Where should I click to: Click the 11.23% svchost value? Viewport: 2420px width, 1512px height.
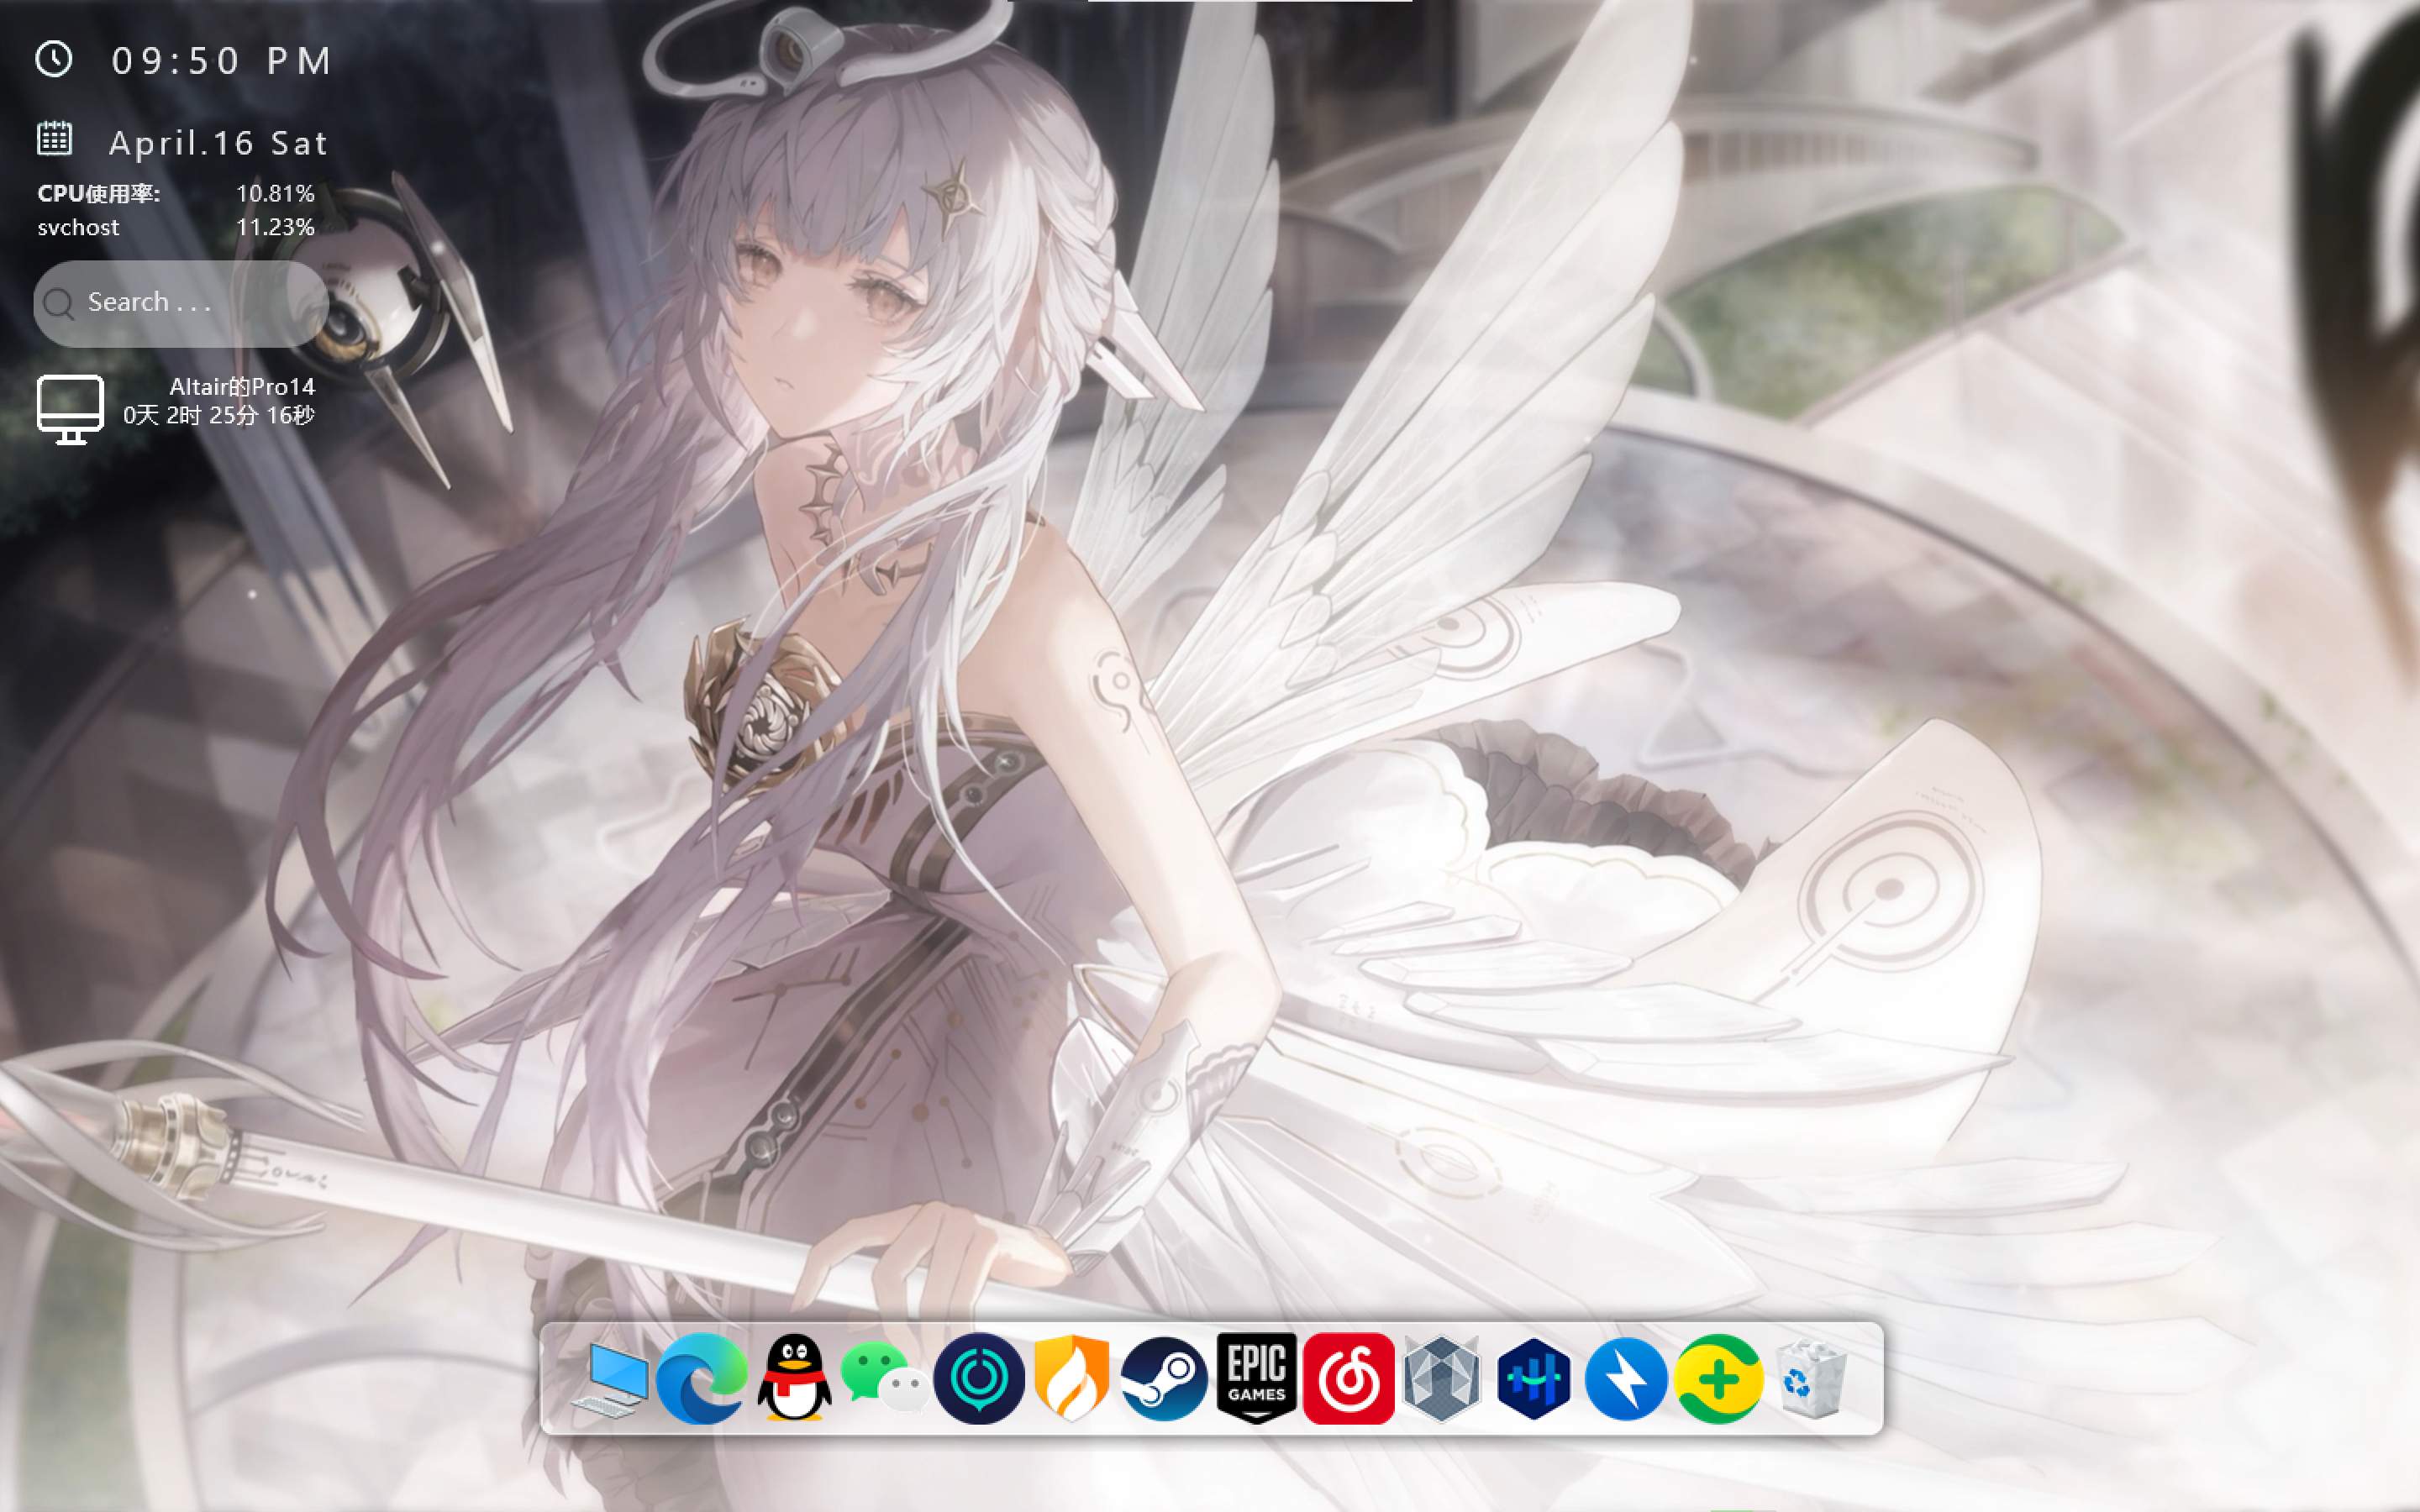coord(275,227)
